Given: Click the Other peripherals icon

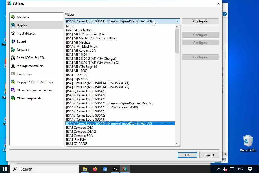Looking at the screenshot, I should coord(13,98).
